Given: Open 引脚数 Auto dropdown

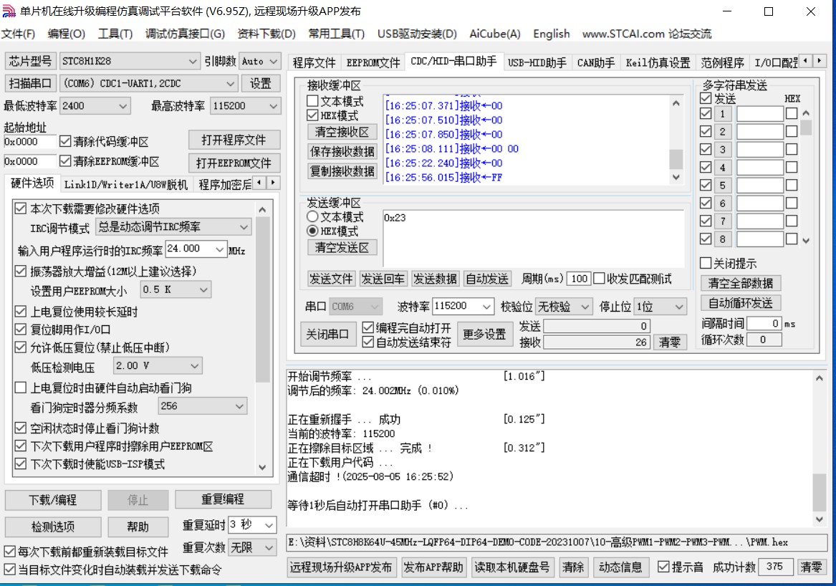Looking at the screenshot, I should click(259, 61).
